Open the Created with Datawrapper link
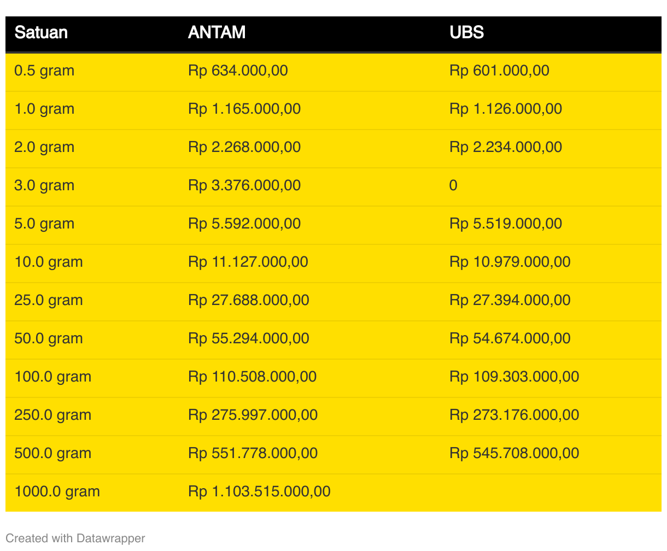Screen dimensions: 667x551 tap(75, 538)
